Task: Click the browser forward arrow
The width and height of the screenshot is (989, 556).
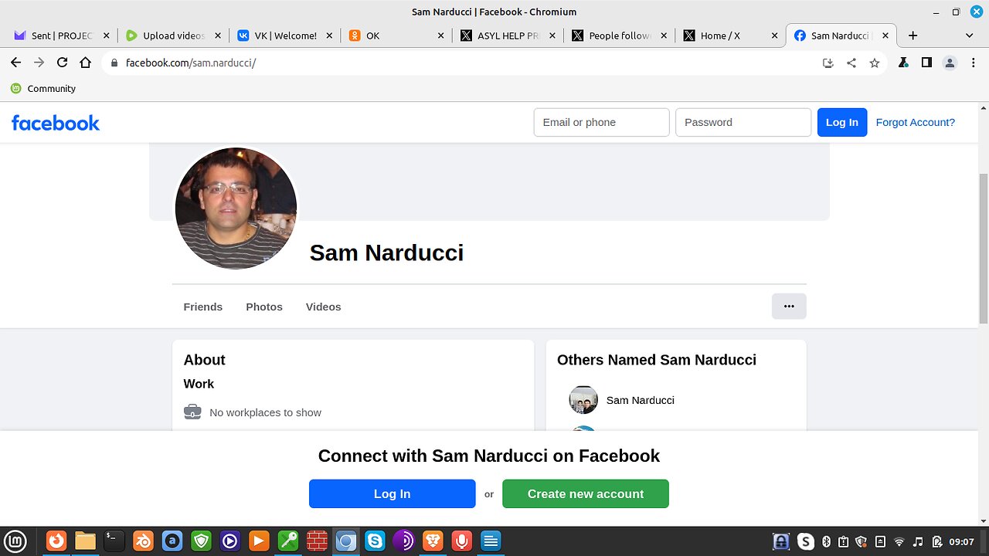Action: point(39,63)
